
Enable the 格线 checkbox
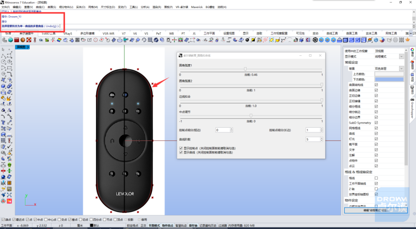pyautogui.click(x=376, y=178)
